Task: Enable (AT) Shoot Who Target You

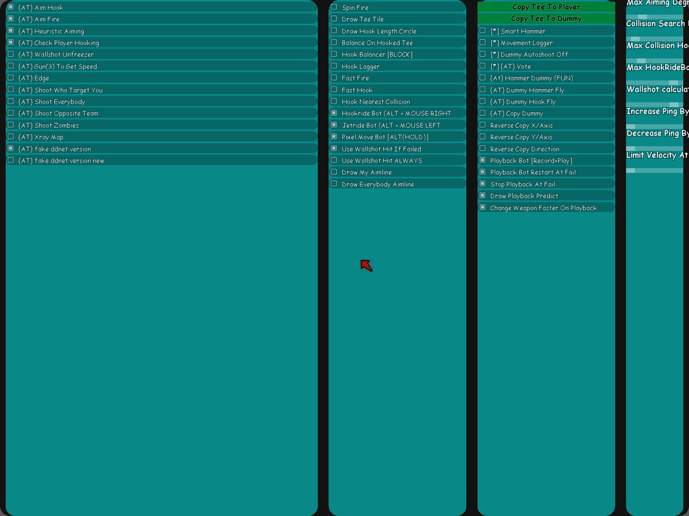Action: click(10, 90)
